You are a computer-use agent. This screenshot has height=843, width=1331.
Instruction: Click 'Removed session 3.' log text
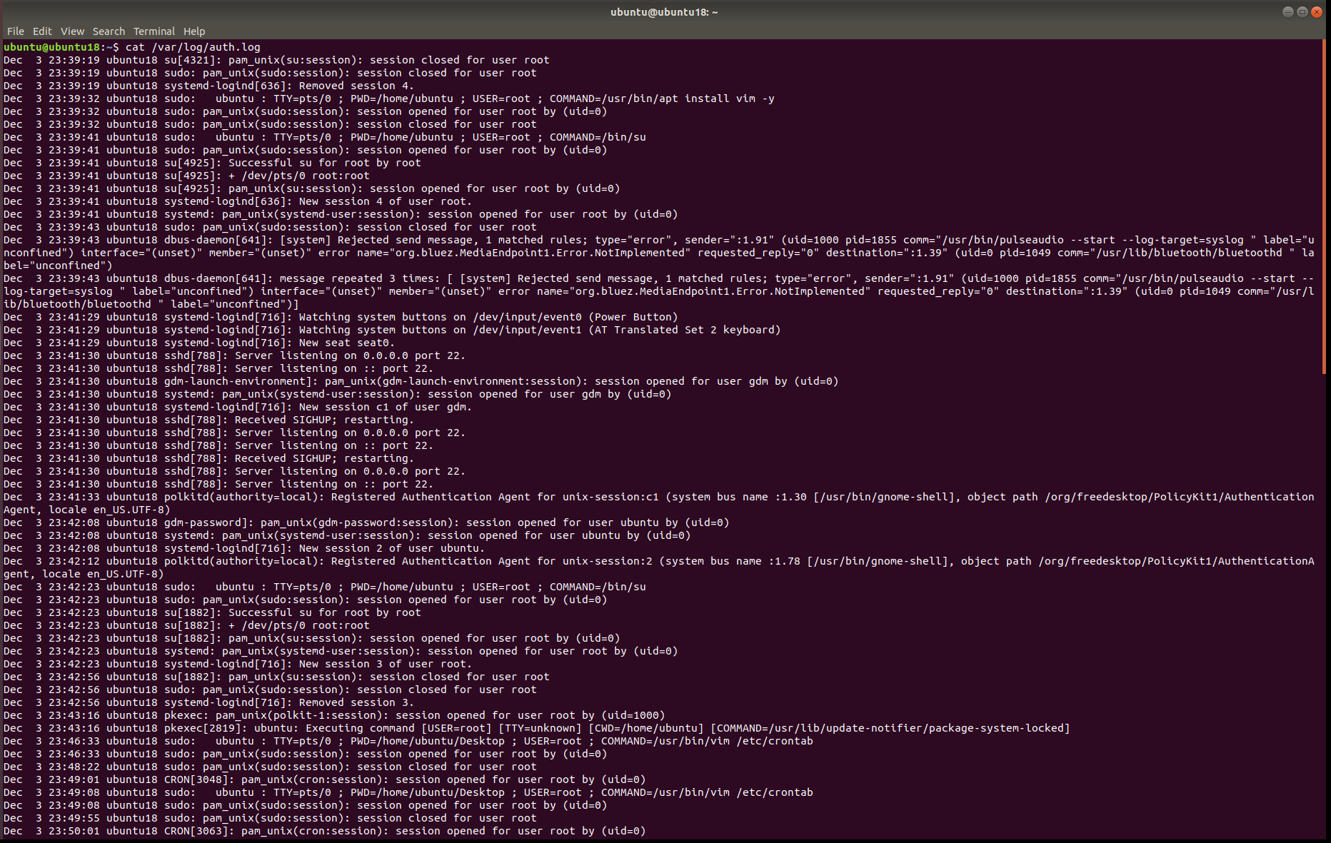pos(357,702)
